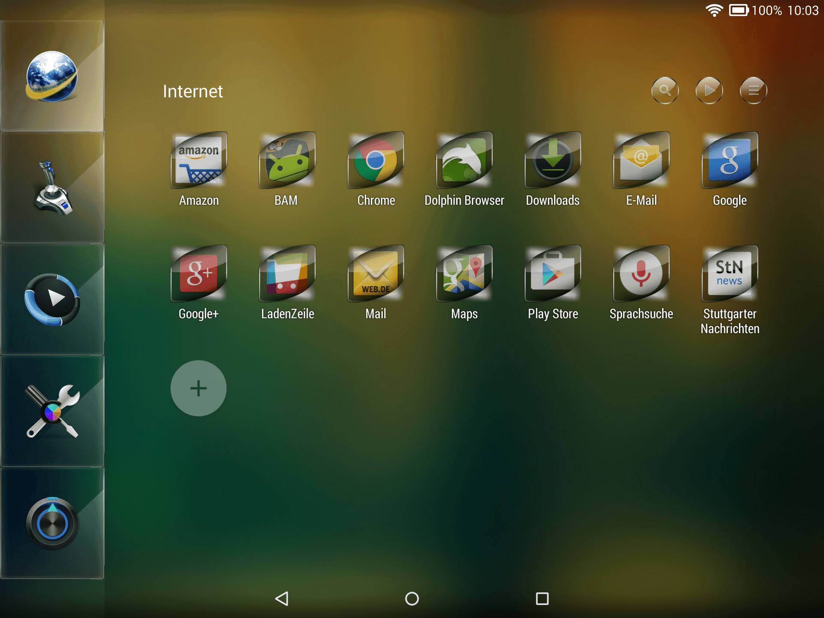Tap the Wi-Fi status icon
824x618 pixels.
click(x=714, y=10)
